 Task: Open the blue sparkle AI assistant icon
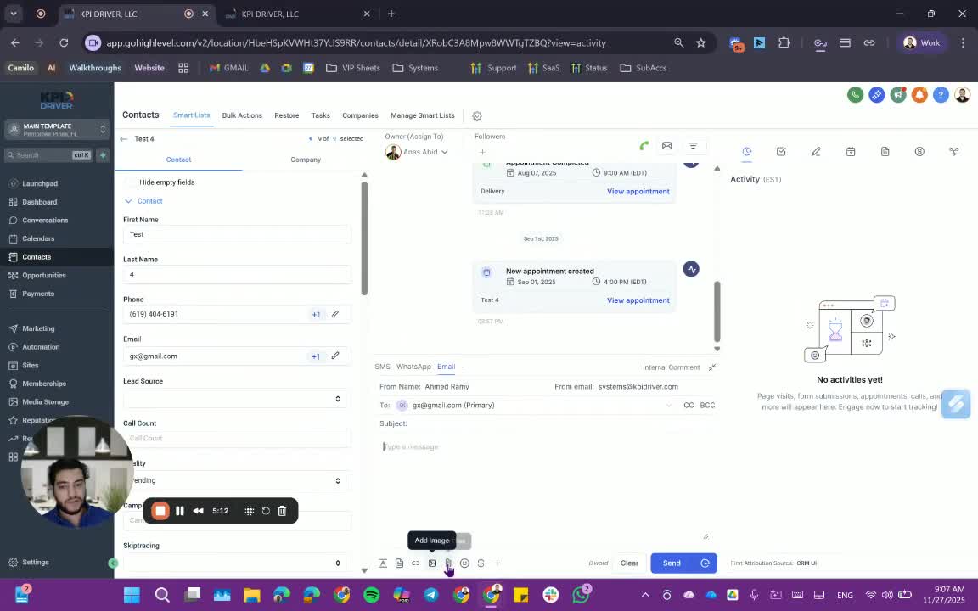[876, 95]
